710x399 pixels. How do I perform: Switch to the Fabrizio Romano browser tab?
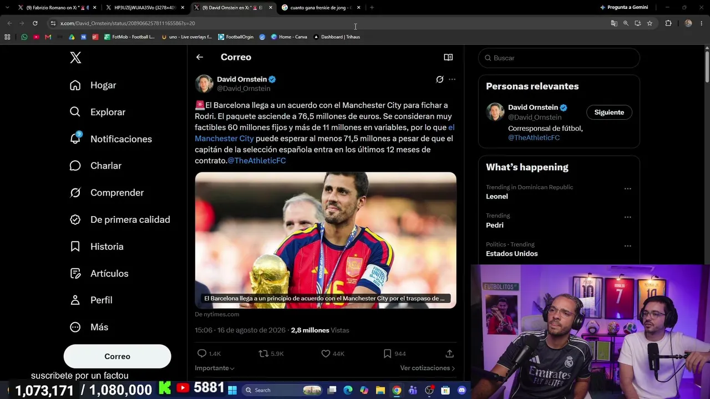point(57,8)
